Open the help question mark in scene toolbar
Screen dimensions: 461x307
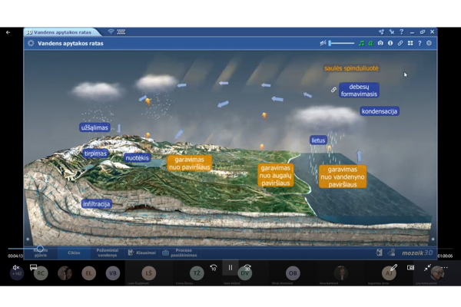[420, 43]
